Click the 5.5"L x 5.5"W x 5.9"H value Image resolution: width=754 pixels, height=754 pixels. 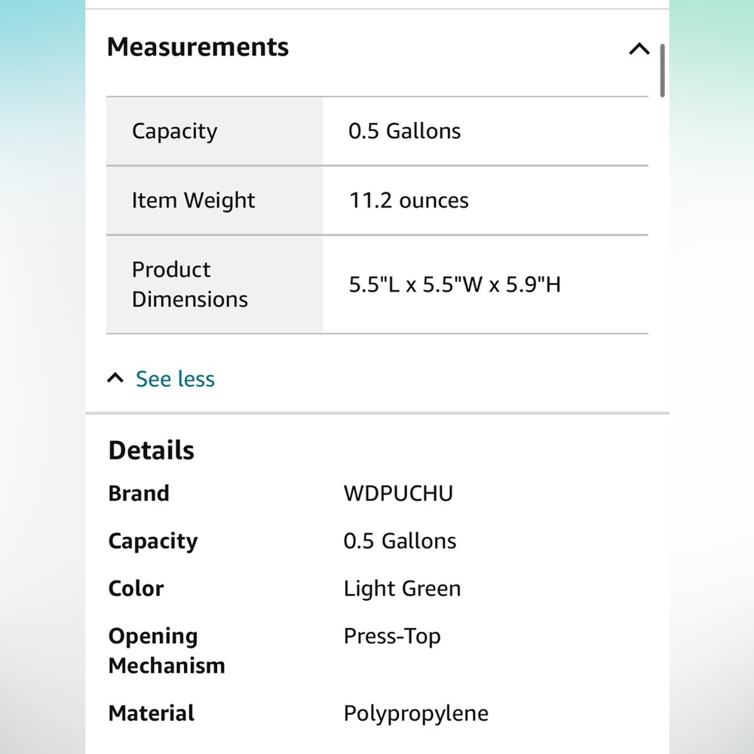coord(455,284)
